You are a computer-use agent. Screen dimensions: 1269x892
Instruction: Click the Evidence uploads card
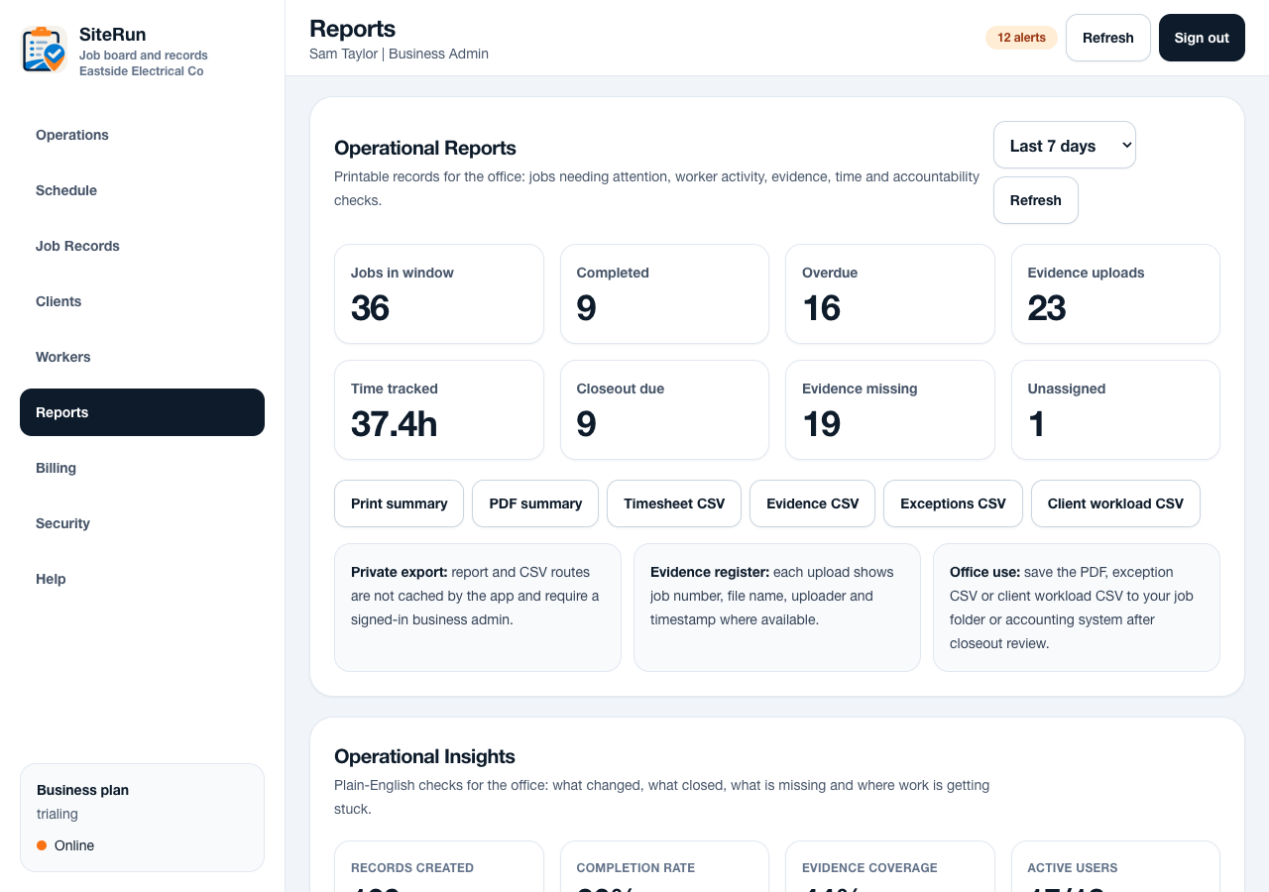[1115, 294]
